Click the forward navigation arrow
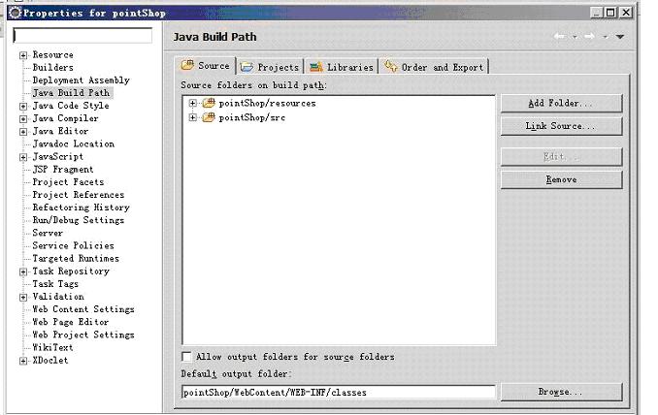658x415 pixels. click(590, 37)
